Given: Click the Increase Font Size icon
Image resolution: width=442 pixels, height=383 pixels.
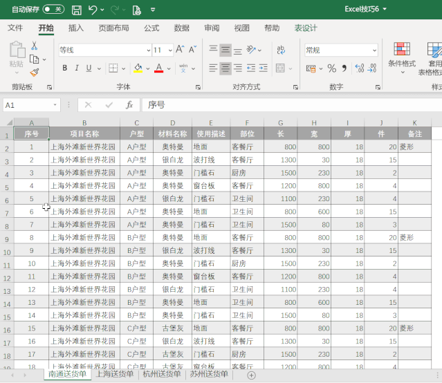Looking at the screenshot, I should [181, 50].
